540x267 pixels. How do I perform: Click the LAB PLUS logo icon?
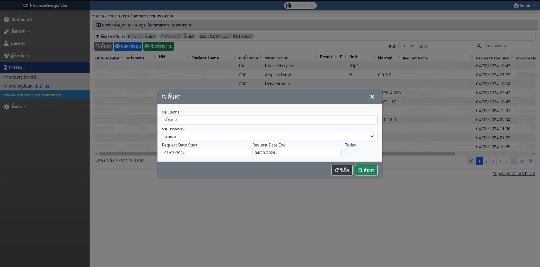[x=25, y=5]
